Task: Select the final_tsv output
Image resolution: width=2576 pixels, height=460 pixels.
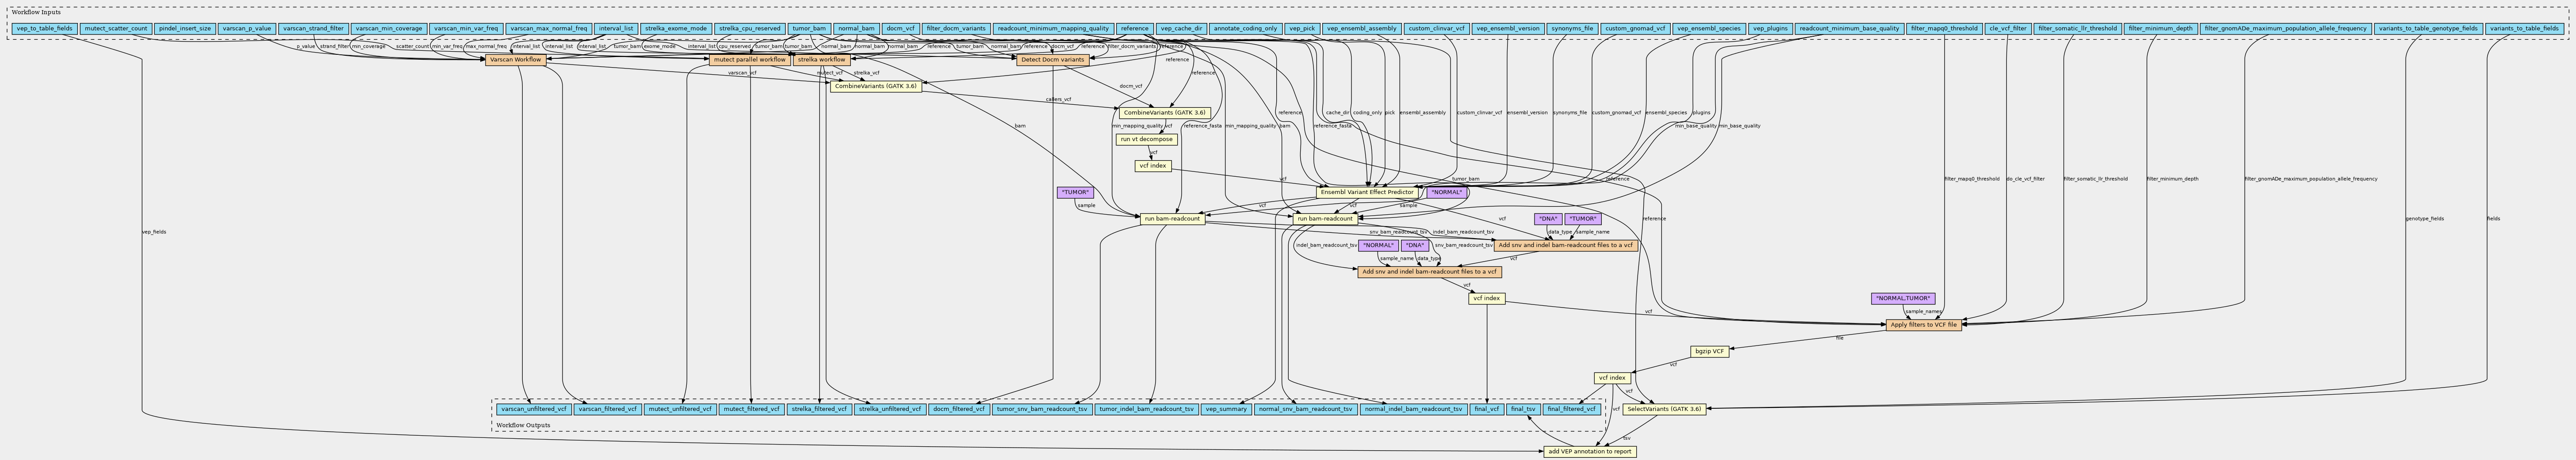Action: tap(1522, 409)
